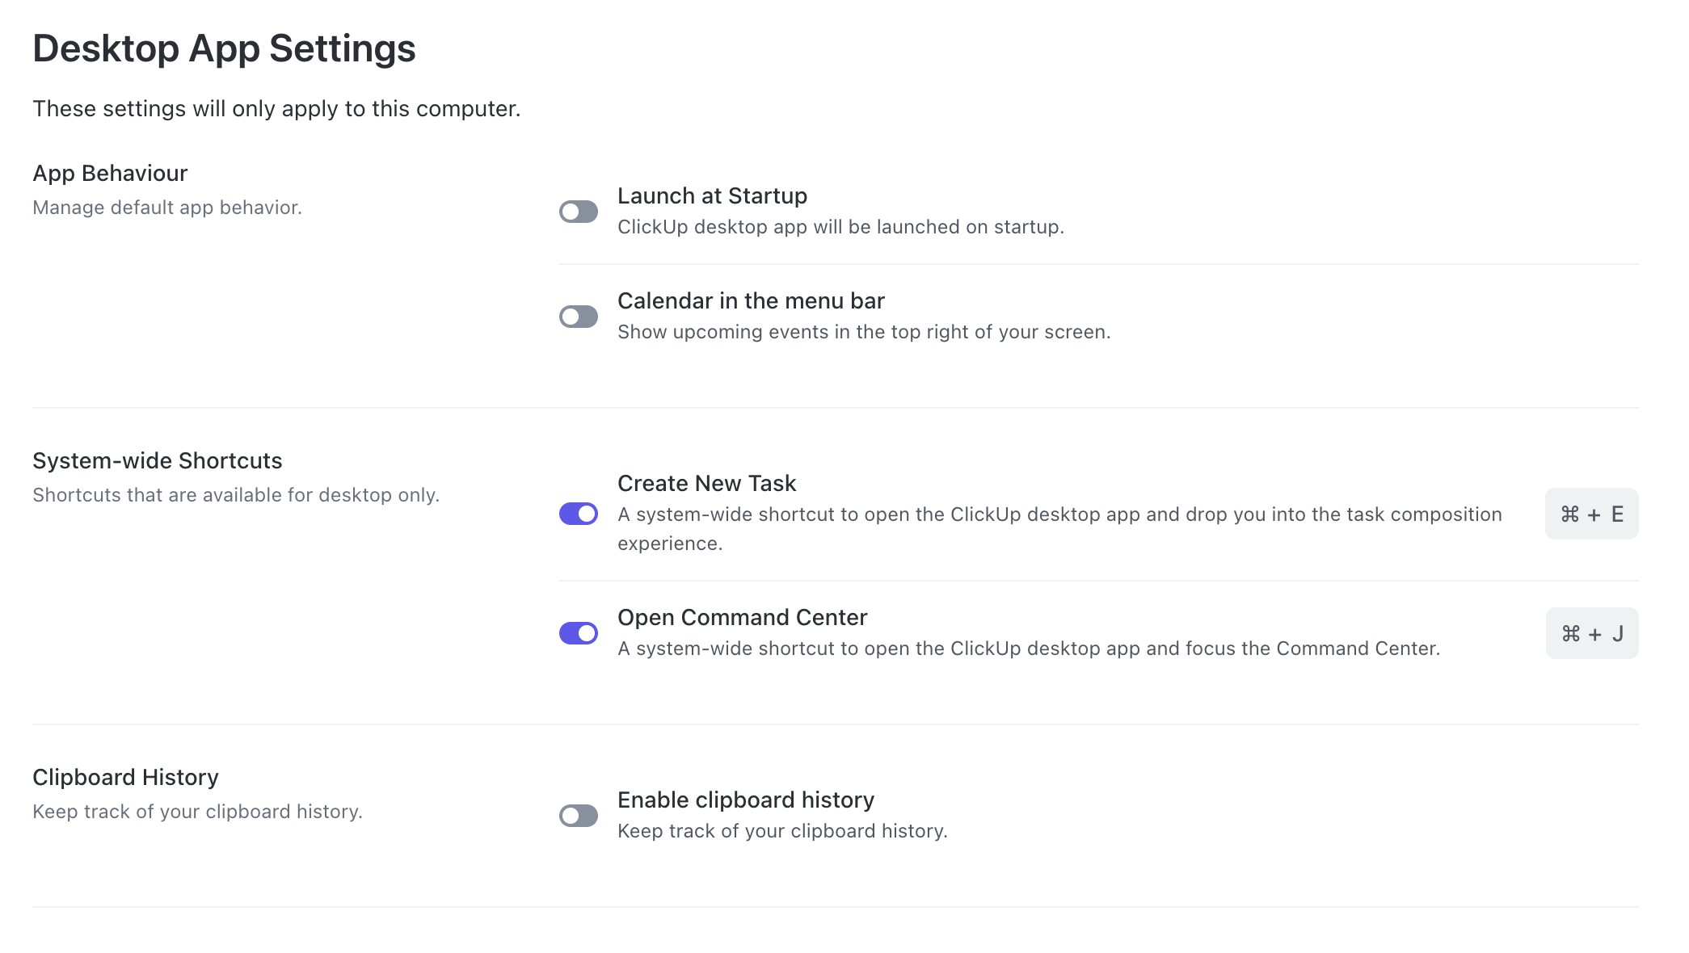Click 'Show upcoming events' description text
The width and height of the screenshot is (1689, 953).
(864, 332)
